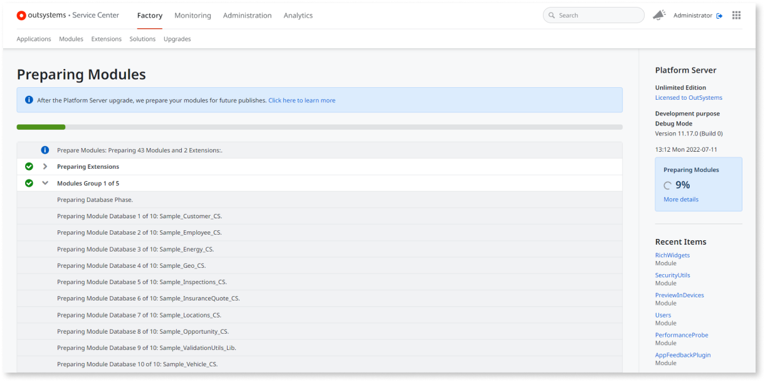
Task: Click the OutSystems logo icon
Action: click(21, 15)
